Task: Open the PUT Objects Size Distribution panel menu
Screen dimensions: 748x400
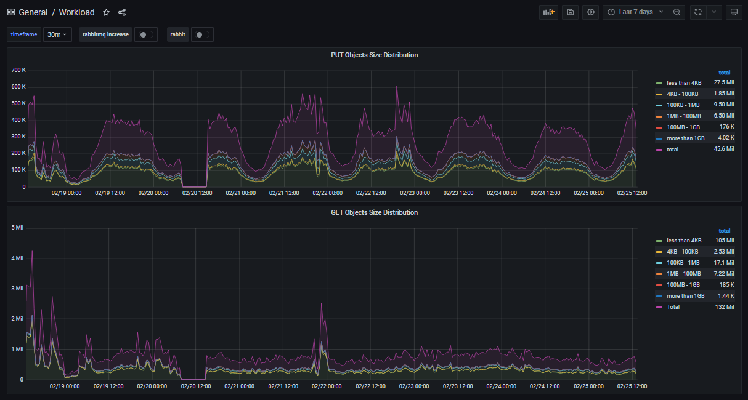Action: (x=374, y=55)
